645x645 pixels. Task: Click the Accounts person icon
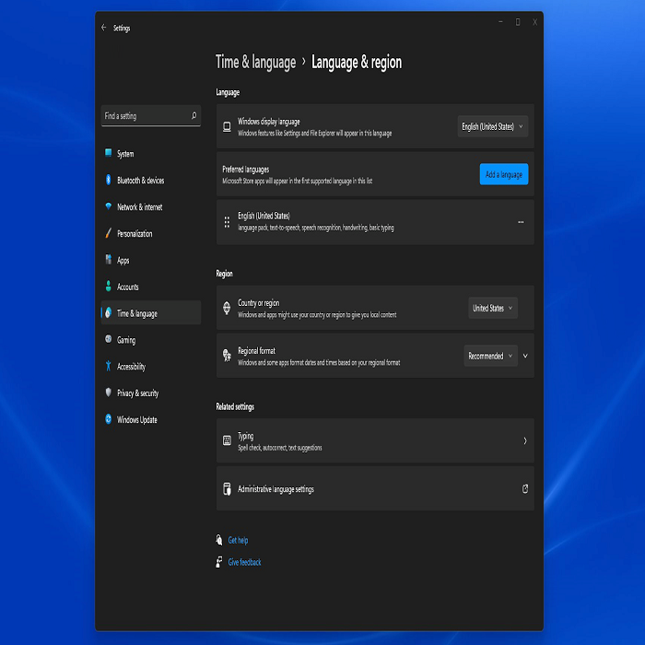[108, 286]
